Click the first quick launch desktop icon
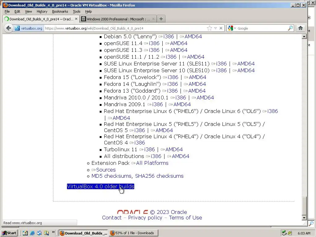 (x=25, y=233)
